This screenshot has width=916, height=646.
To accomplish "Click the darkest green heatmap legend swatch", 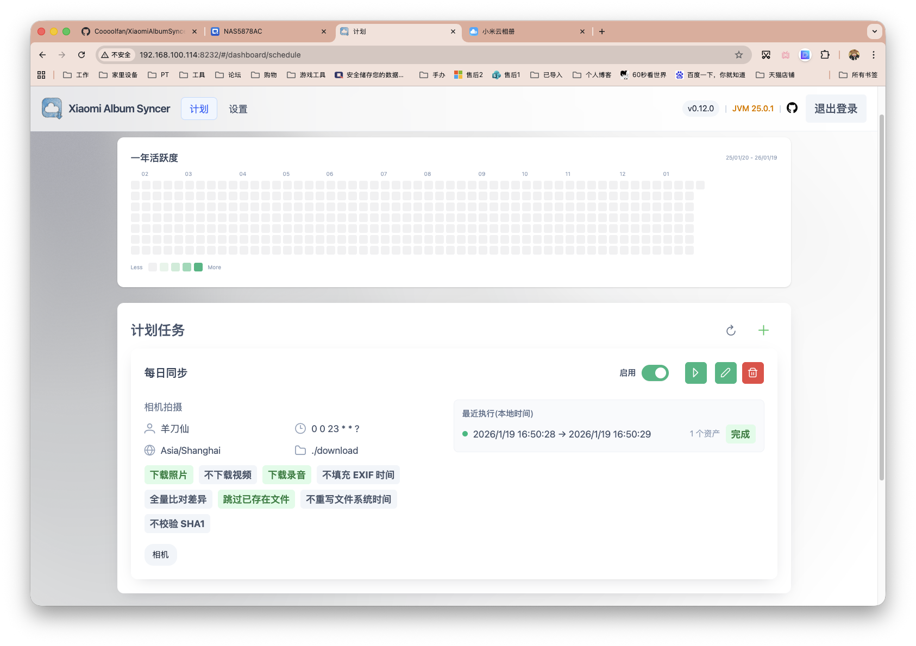I will pyautogui.click(x=198, y=267).
